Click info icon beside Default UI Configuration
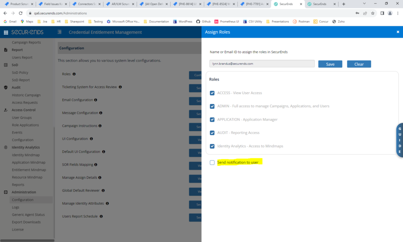 pos(104,152)
